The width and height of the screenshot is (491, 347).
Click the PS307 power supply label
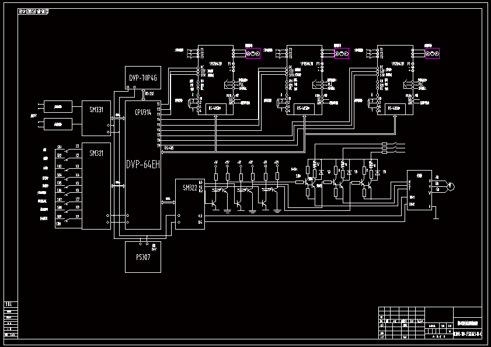tap(143, 258)
